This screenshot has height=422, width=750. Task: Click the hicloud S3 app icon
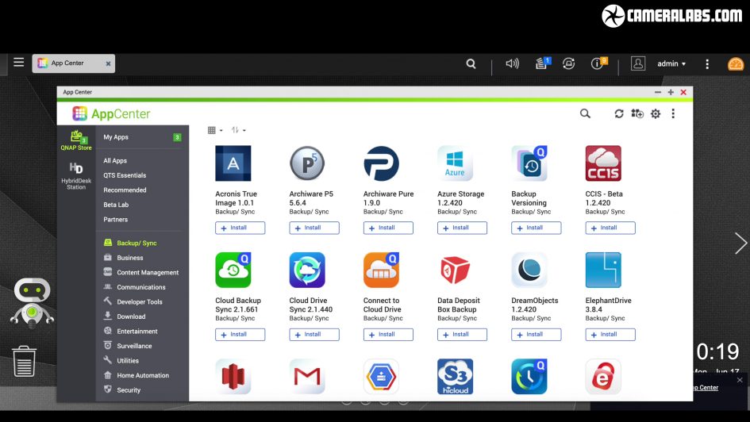(x=455, y=377)
